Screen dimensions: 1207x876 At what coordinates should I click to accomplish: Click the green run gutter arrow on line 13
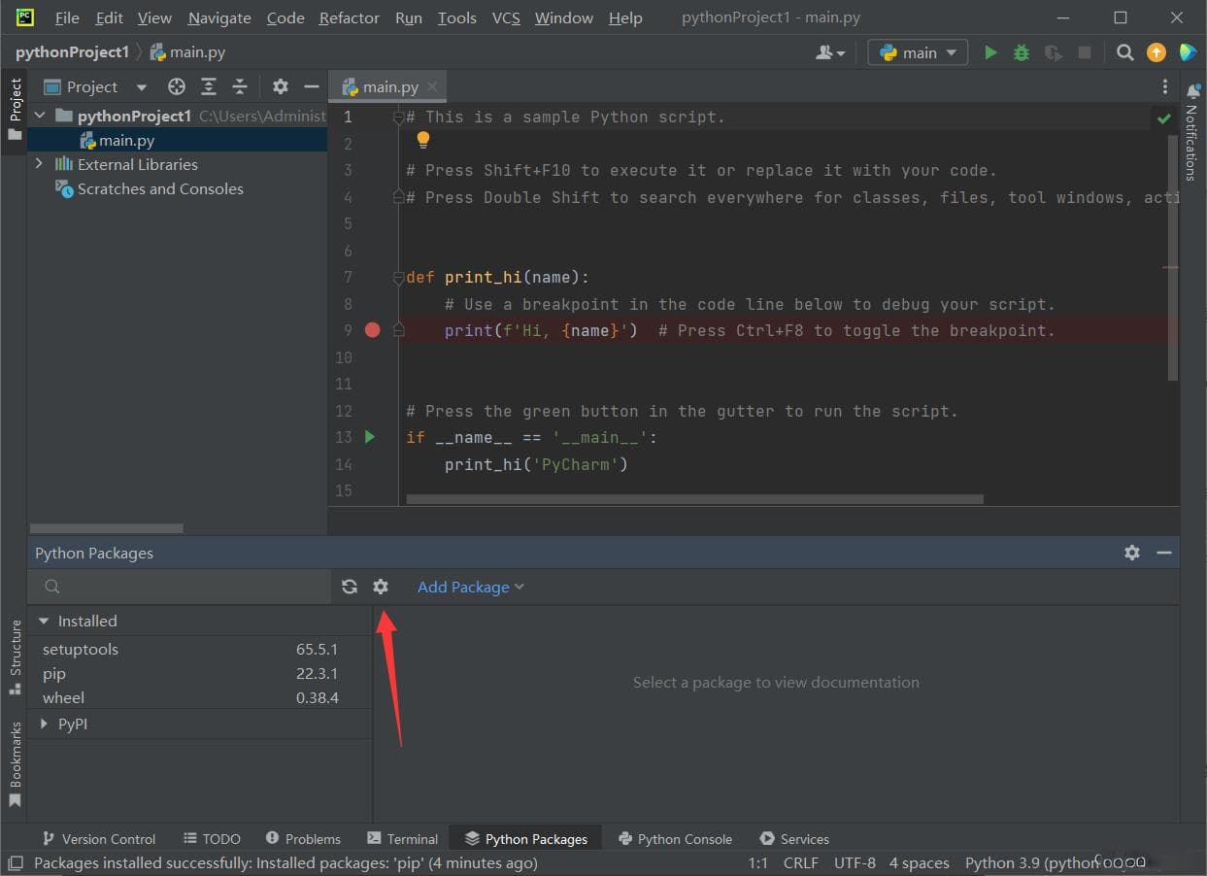coord(370,437)
